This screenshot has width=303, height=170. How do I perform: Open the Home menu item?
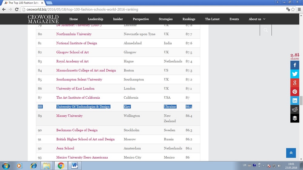(x=74, y=19)
